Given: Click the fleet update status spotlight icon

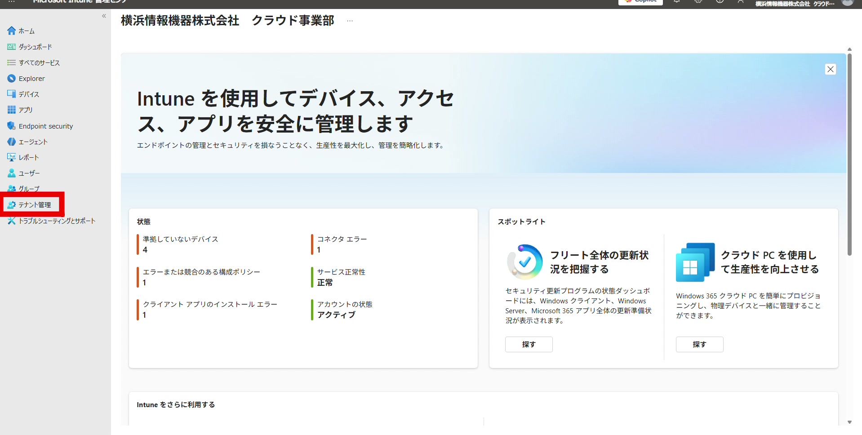Looking at the screenshot, I should (x=524, y=262).
